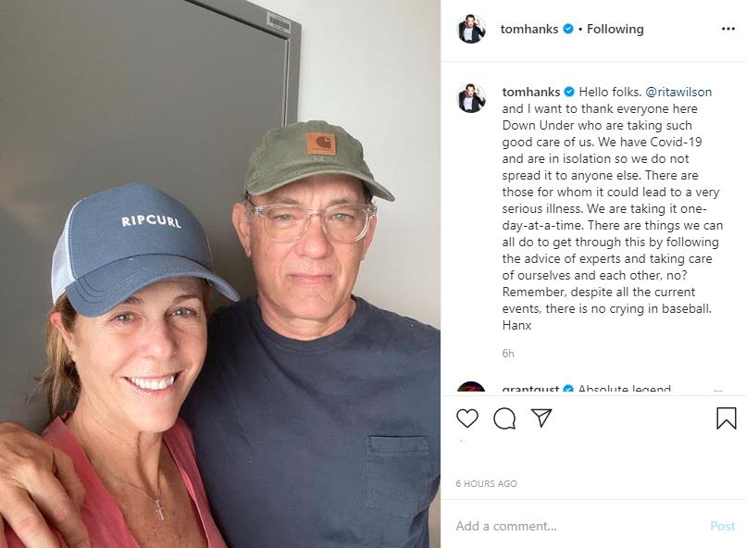Click the "6 HOURS AGO" post timestamp

tap(486, 484)
